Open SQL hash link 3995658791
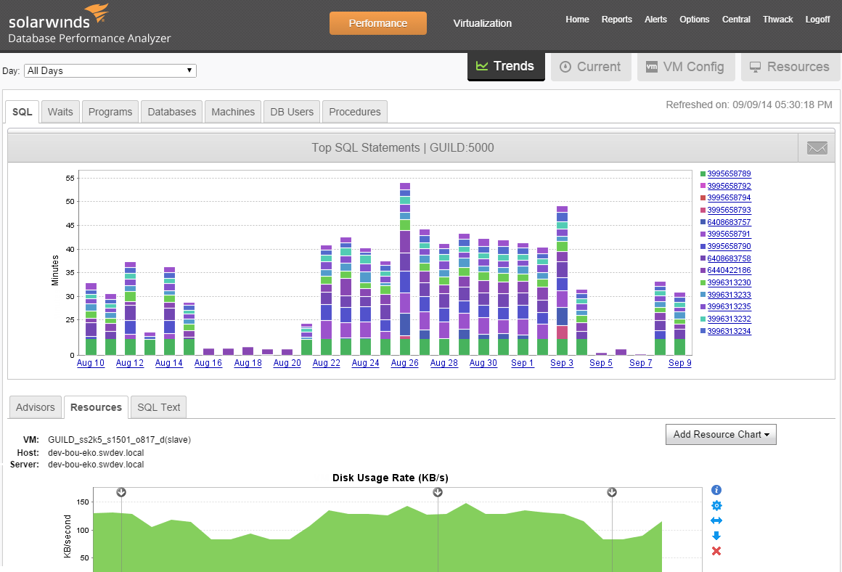The width and height of the screenshot is (842, 572). point(729,234)
